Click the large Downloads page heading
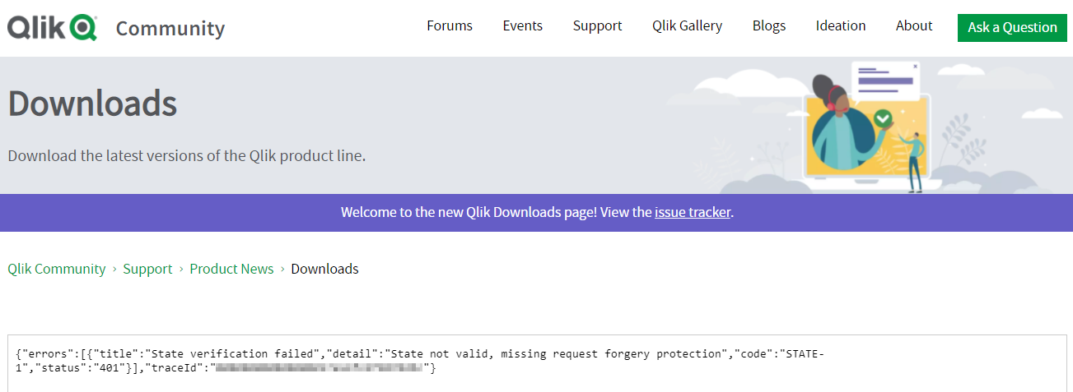This screenshot has width=1073, height=392. (92, 104)
